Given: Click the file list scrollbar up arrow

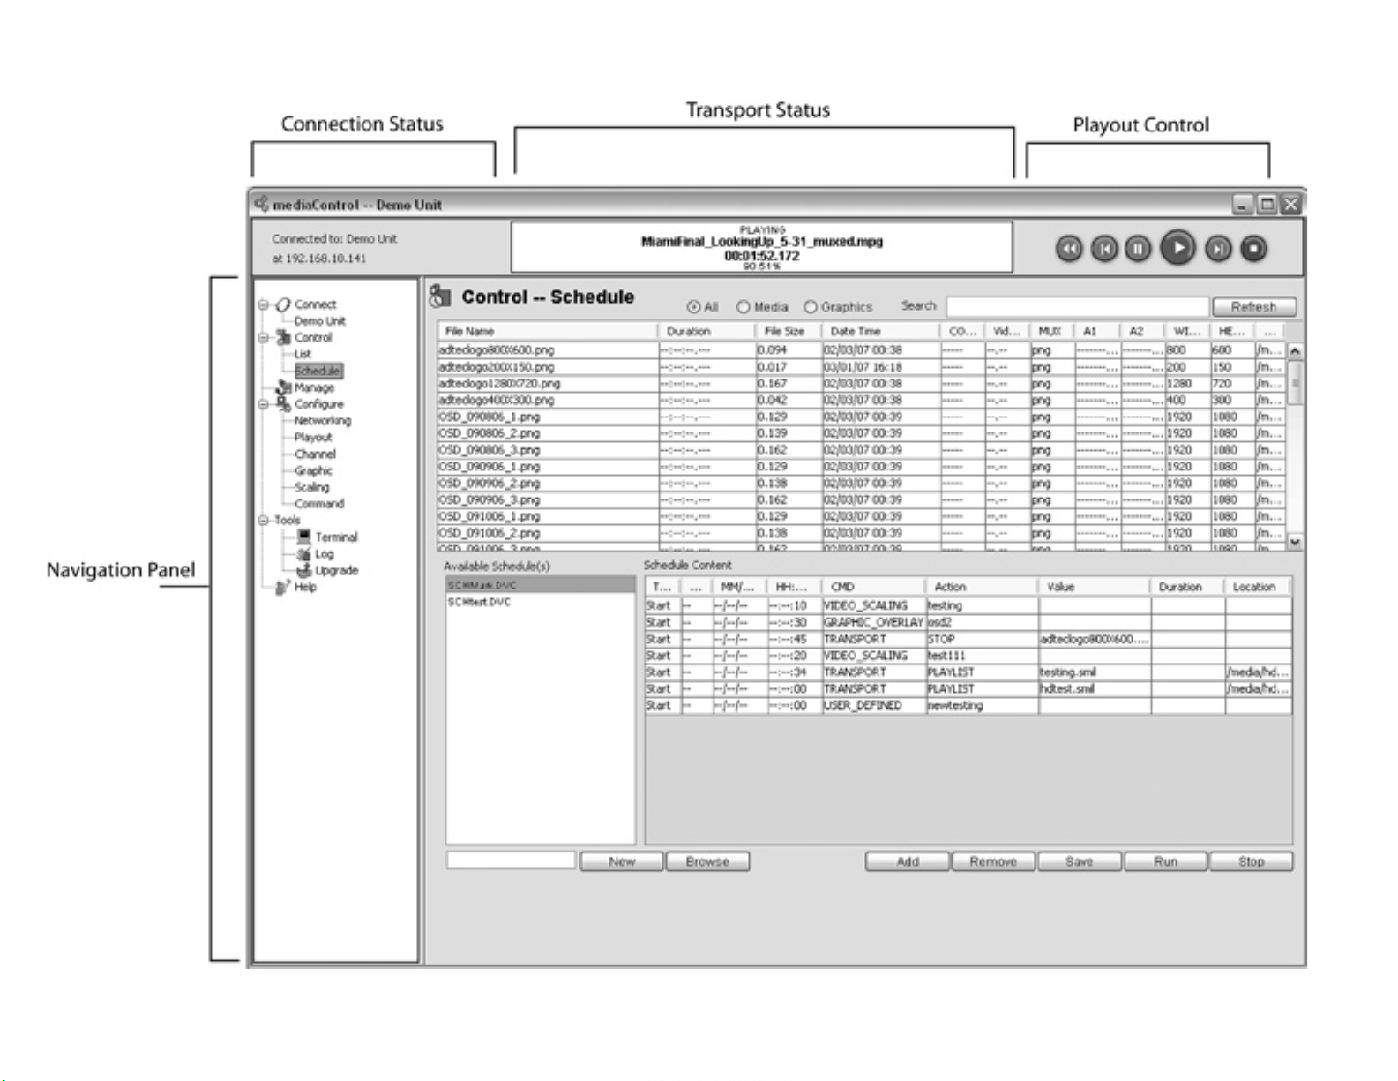Looking at the screenshot, I should (x=1294, y=350).
